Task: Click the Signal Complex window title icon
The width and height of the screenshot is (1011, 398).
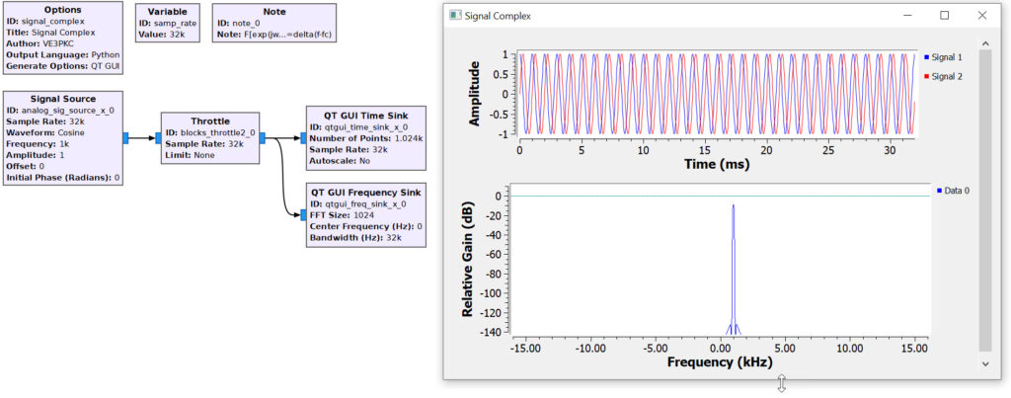Action: (454, 16)
